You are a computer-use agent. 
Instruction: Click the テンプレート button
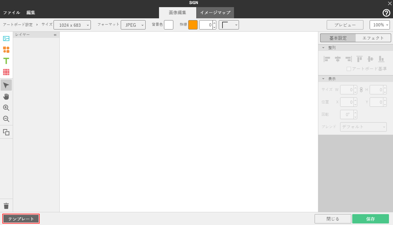point(21,219)
